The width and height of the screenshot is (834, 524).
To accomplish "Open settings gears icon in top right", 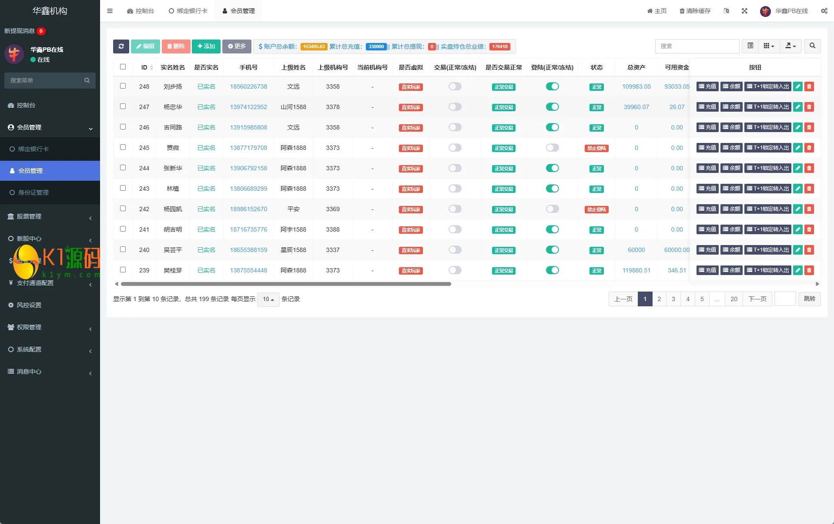I will coord(824,11).
